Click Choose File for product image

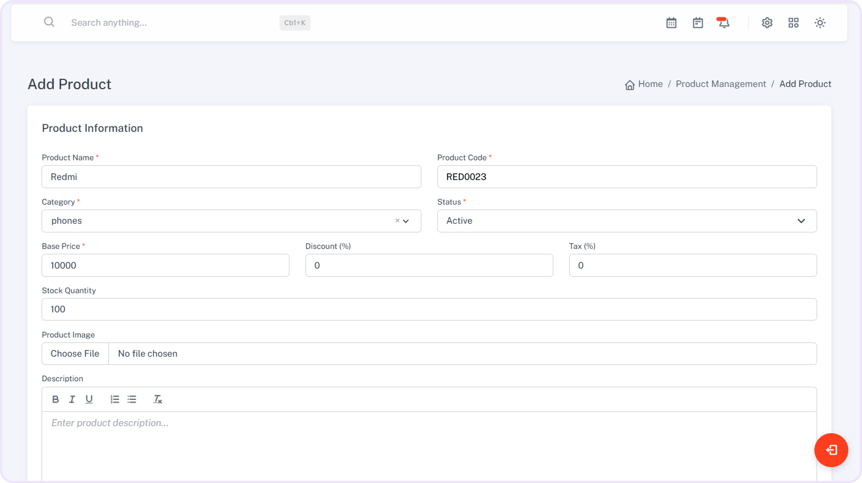tap(75, 353)
